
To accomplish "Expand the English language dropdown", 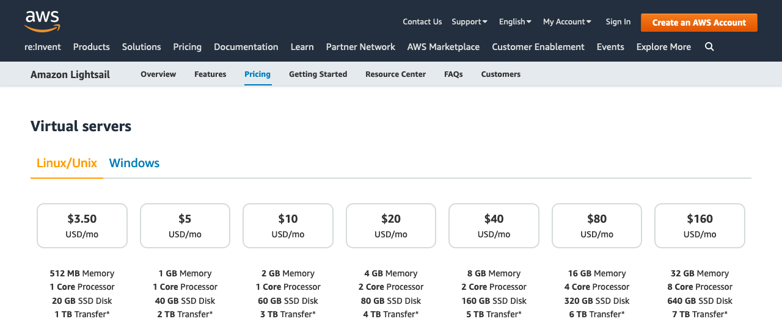I will 515,21.
